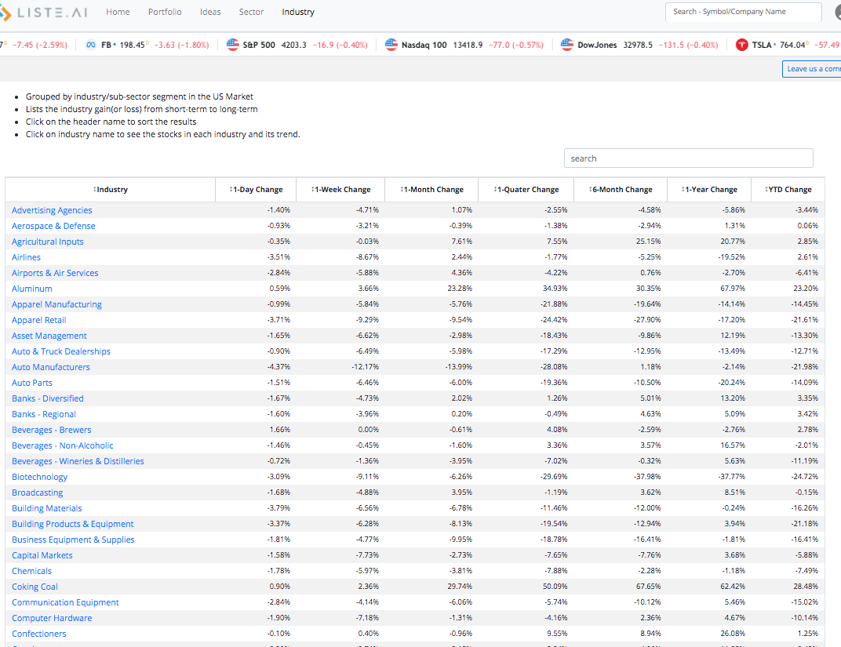Open the Airports & Air Services link
The image size is (841, 647).
pyautogui.click(x=55, y=273)
